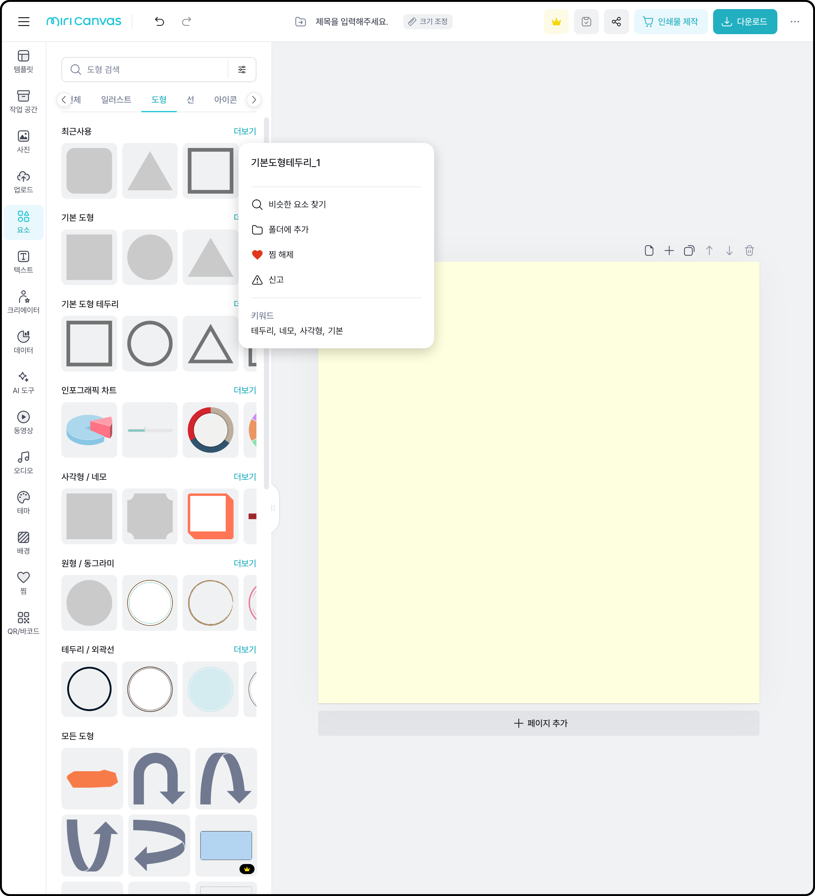This screenshot has height=896, width=815.
Task: Click the miricanvas logo
Action: [84, 21]
